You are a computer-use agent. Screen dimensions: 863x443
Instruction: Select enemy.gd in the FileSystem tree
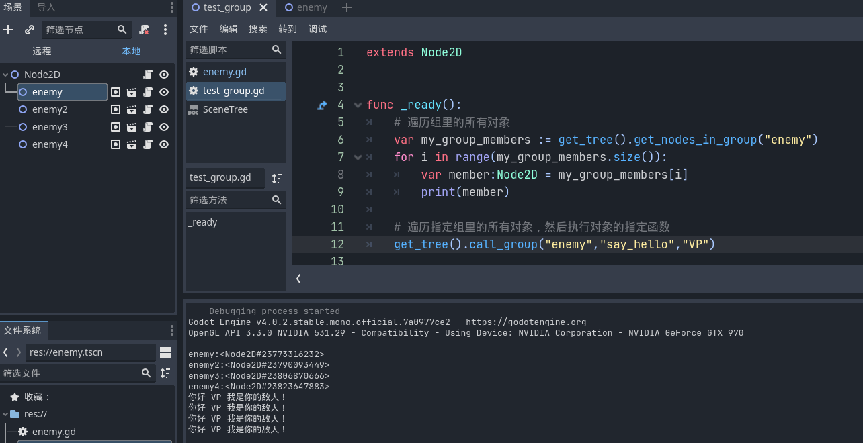pos(54,432)
